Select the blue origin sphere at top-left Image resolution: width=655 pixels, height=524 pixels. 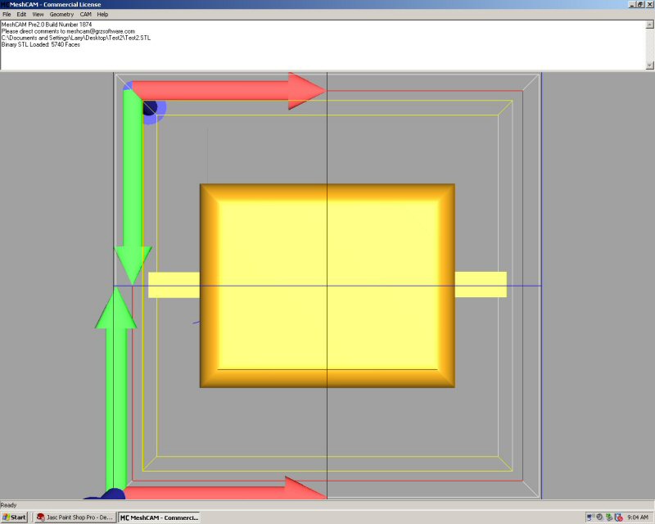pos(153,109)
